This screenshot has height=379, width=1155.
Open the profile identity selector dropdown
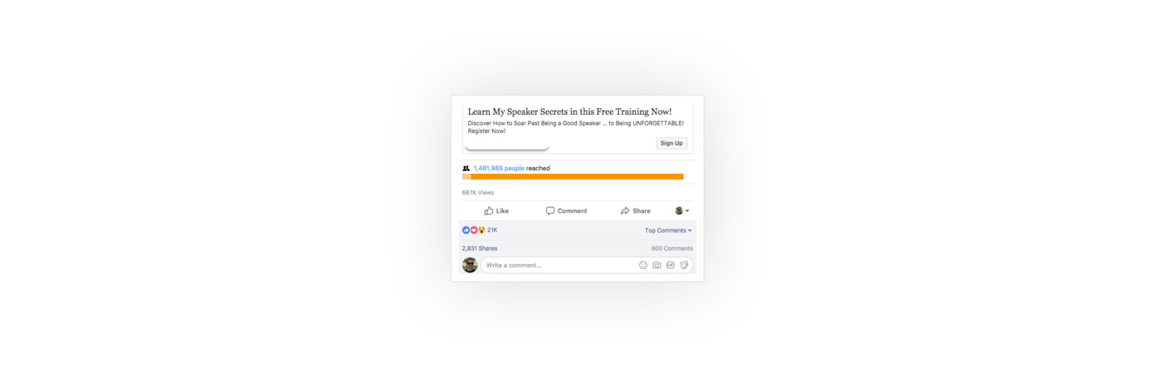(682, 210)
